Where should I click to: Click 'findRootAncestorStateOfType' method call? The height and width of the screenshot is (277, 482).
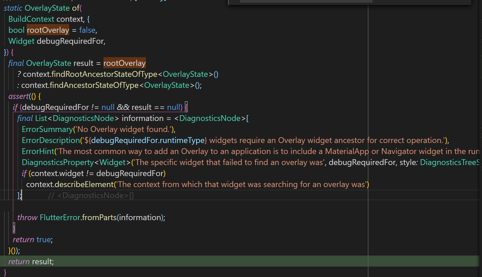(x=104, y=74)
